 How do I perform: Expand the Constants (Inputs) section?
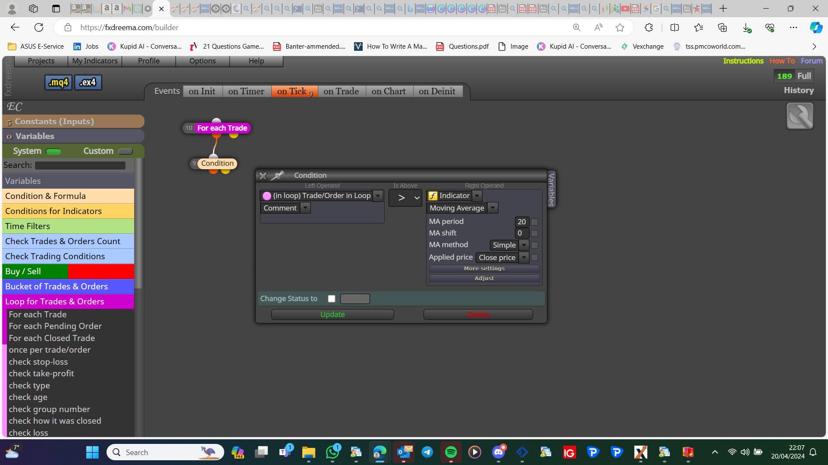point(73,122)
